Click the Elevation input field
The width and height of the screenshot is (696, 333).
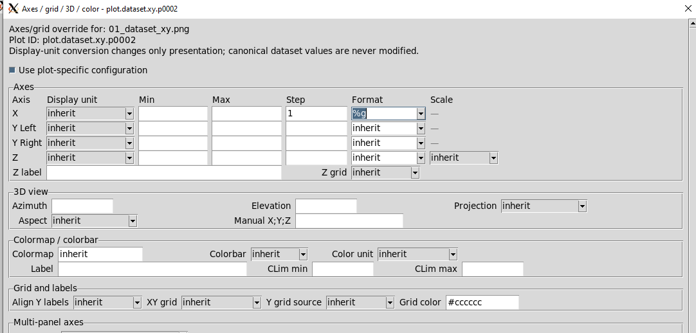point(326,206)
